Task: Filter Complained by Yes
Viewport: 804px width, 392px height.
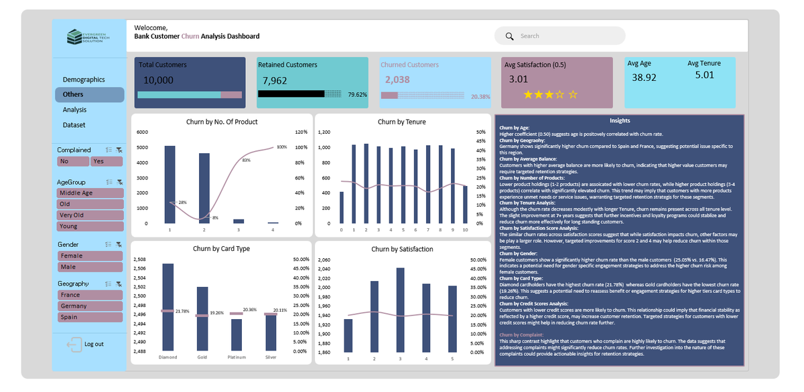Action: pyautogui.click(x=107, y=161)
